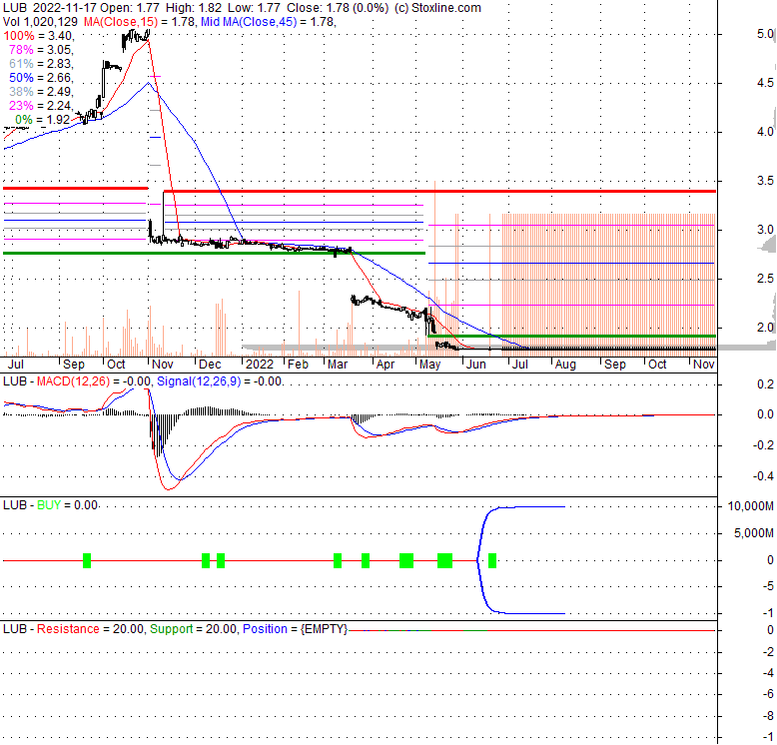777x745 pixels.
Task: Select the '0% = 1.92' Fibonacci label
Action: tap(44, 120)
